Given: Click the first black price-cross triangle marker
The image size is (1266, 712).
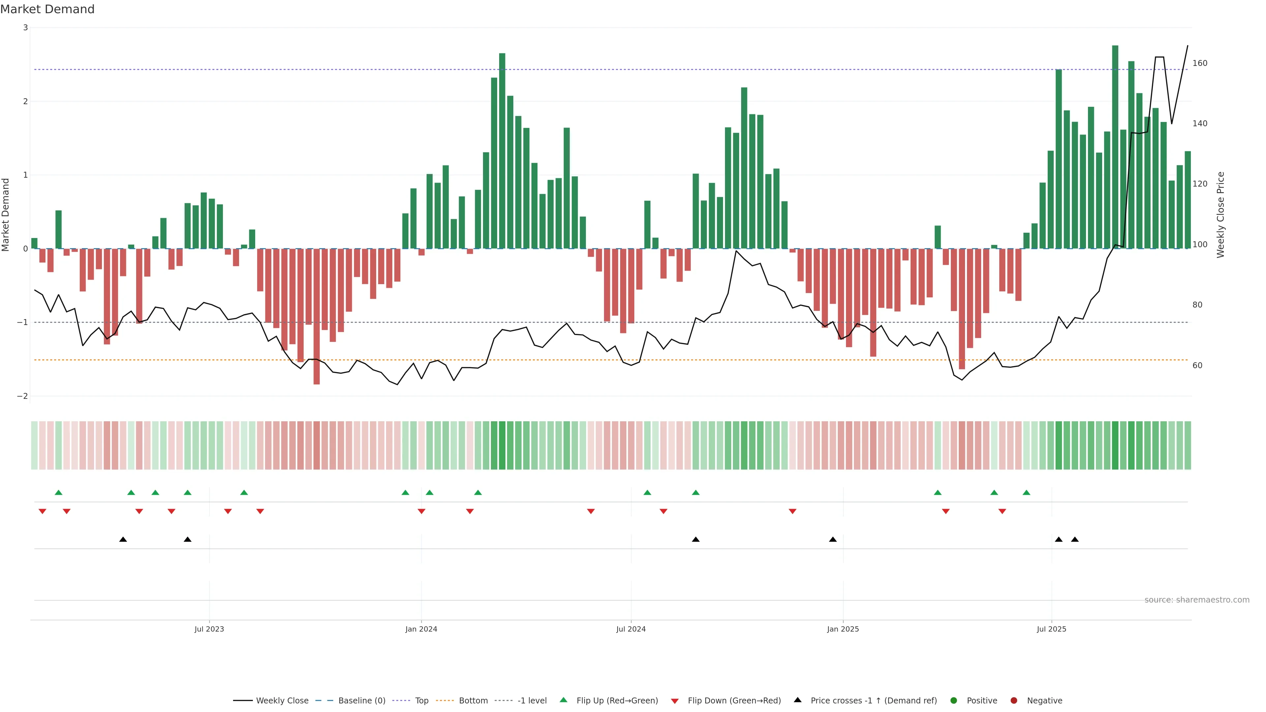Looking at the screenshot, I should tap(123, 540).
